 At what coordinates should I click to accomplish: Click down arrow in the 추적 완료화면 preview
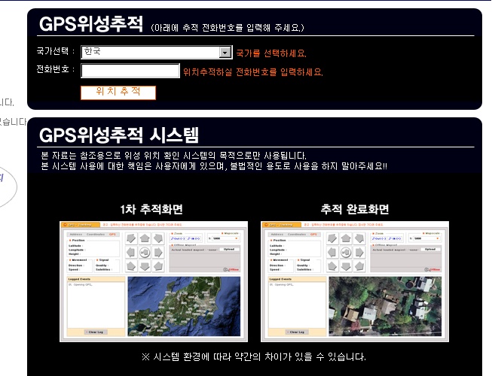[x=346, y=266]
